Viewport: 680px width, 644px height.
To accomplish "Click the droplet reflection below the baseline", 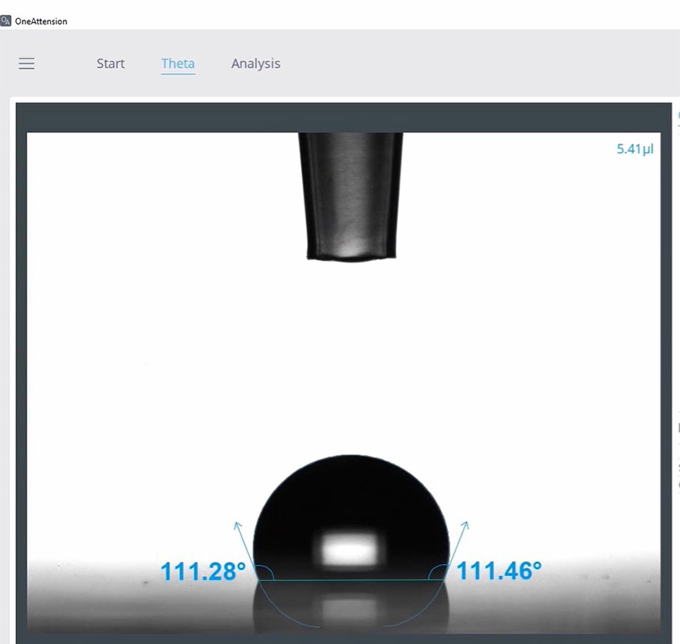I will pyautogui.click(x=350, y=607).
